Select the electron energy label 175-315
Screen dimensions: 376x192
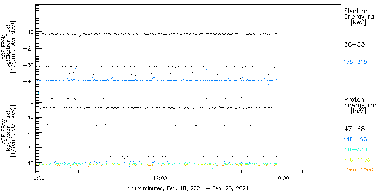click(355, 62)
